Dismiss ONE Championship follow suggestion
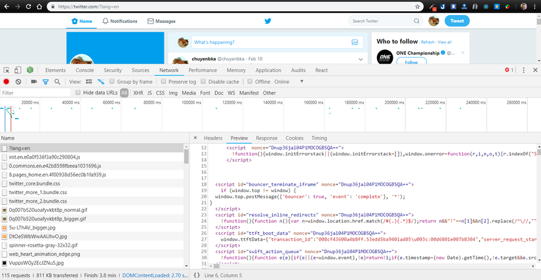 (x=463, y=52)
